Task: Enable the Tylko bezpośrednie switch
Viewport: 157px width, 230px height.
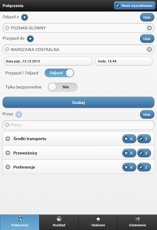Action: point(62,87)
